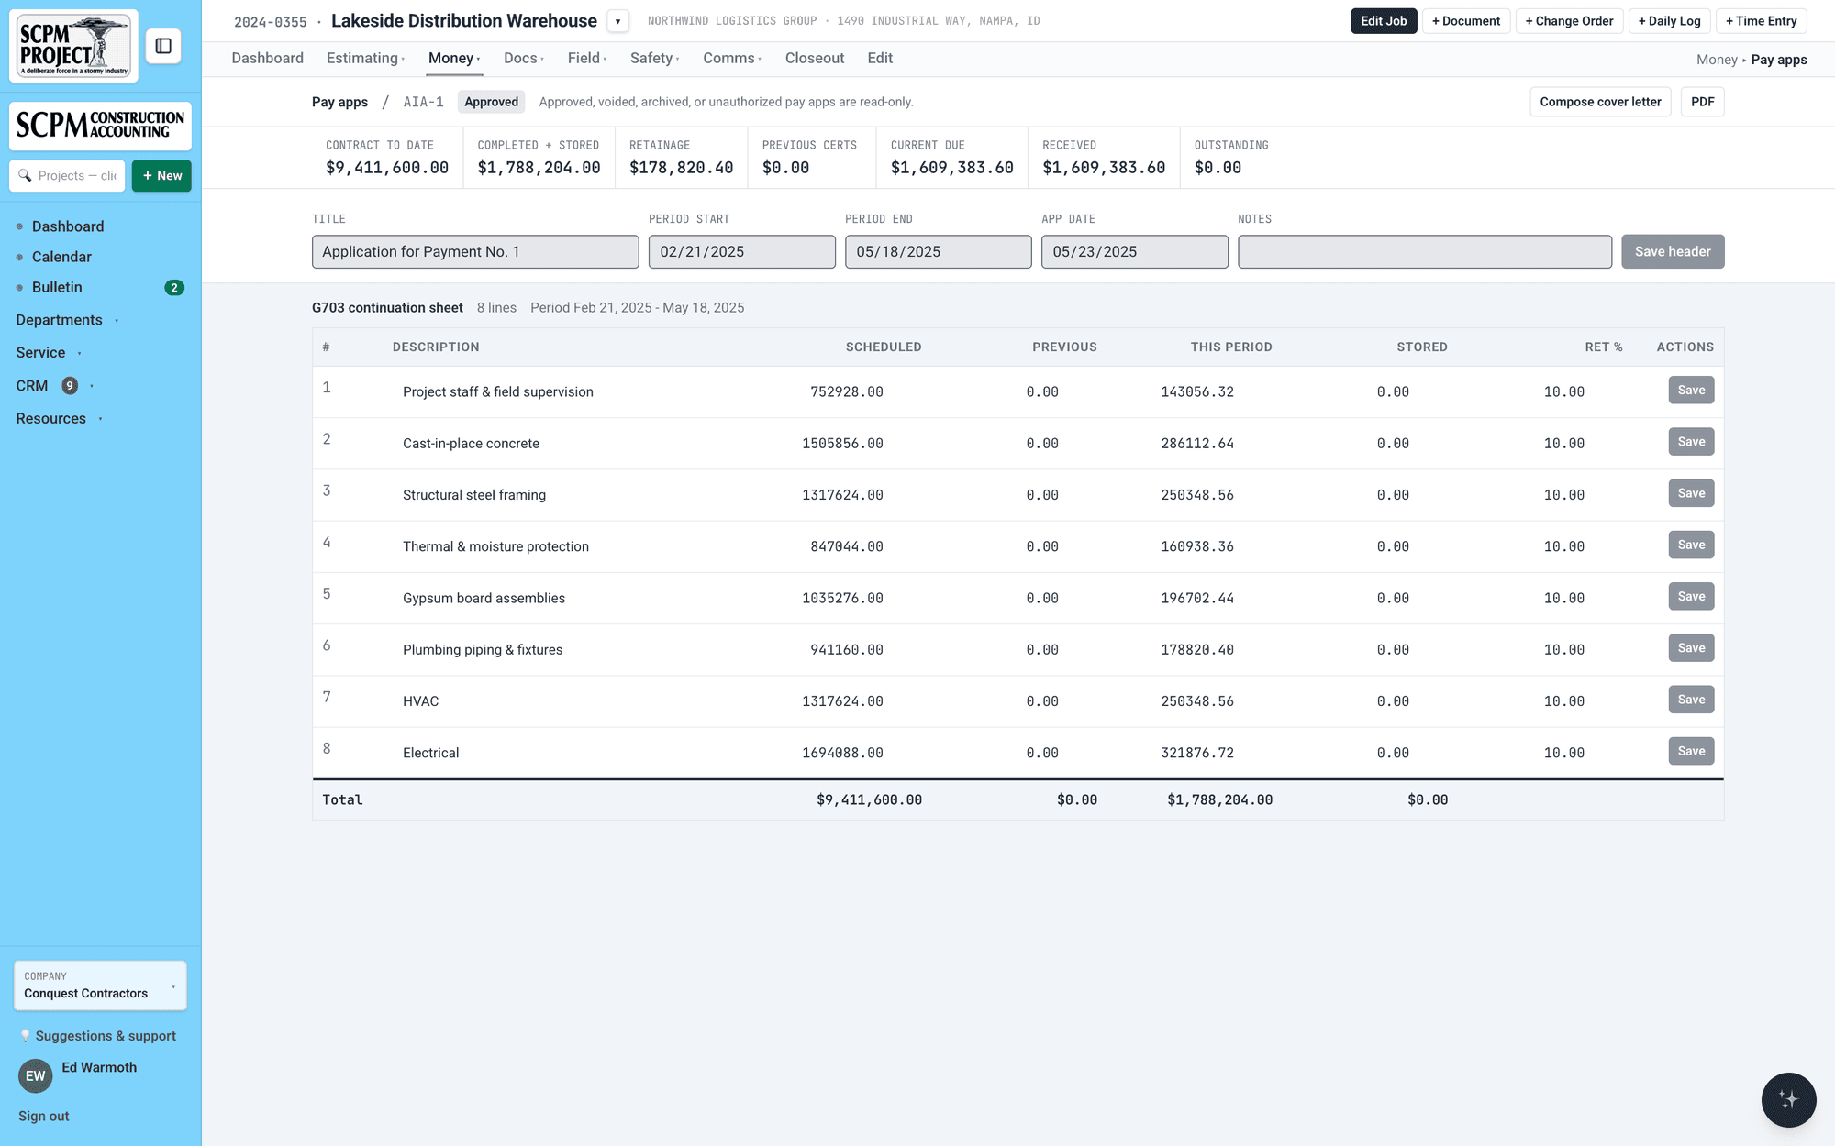The width and height of the screenshot is (1835, 1146).
Task: Click the Save header button
Action: pyautogui.click(x=1673, y=252)
